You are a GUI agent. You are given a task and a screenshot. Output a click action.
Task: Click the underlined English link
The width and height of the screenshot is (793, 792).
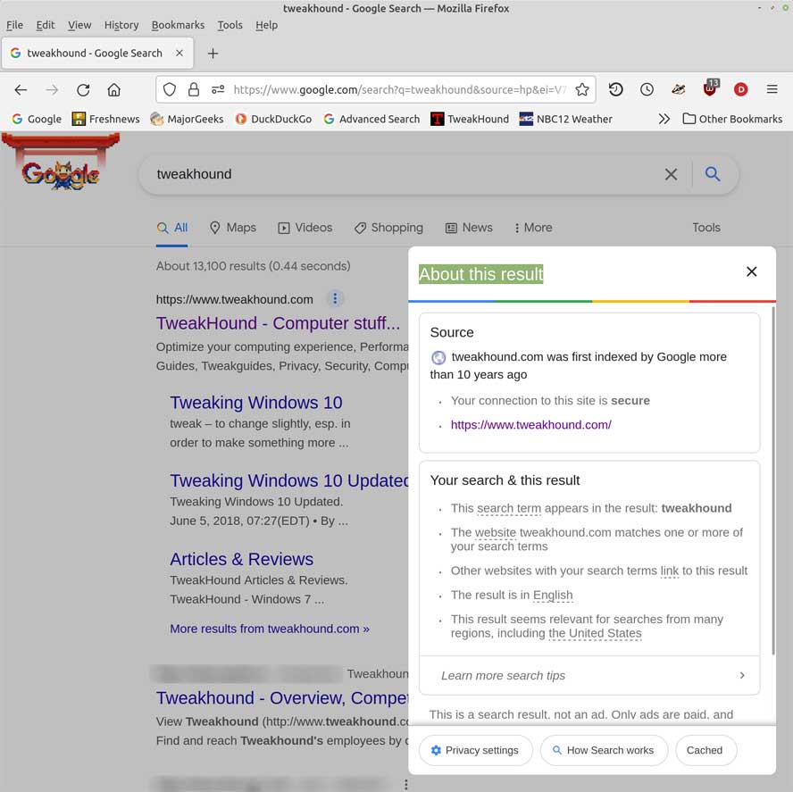[x=553, y=596]
